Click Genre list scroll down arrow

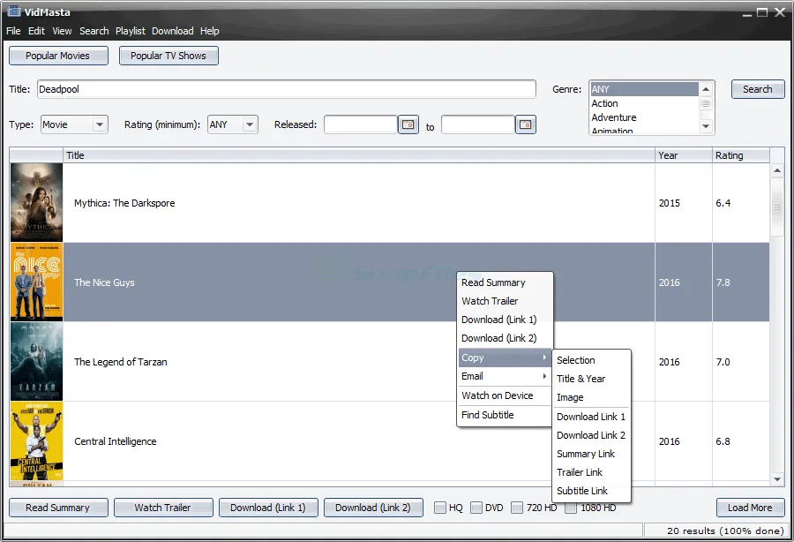706,125
